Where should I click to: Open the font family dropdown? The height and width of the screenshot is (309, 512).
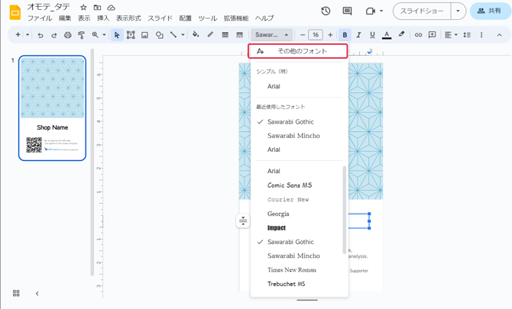pyautogui.click(x=271, y=35)
